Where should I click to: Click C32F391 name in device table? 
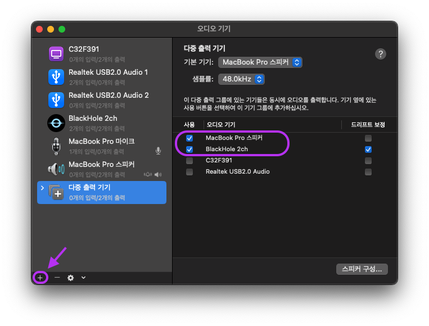point(219,160)
